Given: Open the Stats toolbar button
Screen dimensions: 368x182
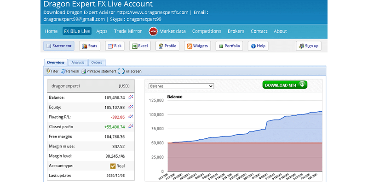Looking at the screenshot, I should [89, 46].
